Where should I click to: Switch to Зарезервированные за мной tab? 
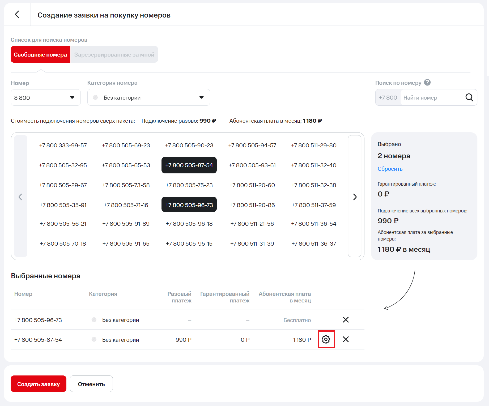tap(114, 55)
